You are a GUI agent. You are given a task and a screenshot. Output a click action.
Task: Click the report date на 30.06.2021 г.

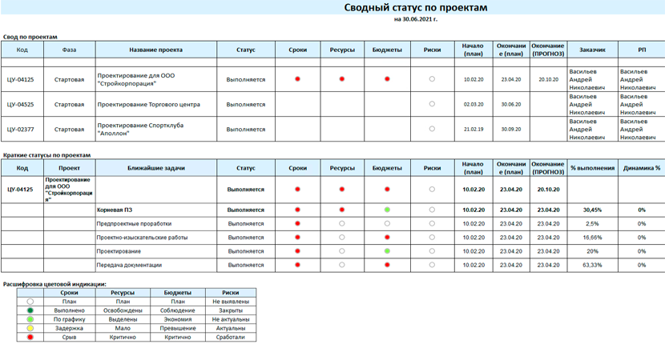point(416,19)
